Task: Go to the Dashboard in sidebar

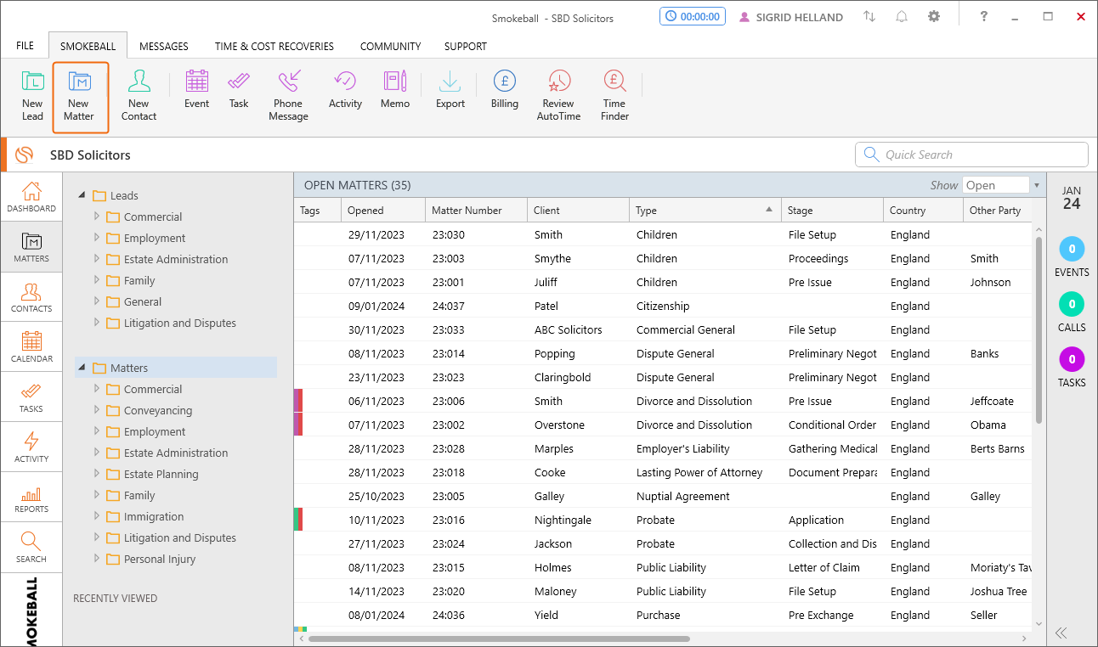Action: [31, 197]
